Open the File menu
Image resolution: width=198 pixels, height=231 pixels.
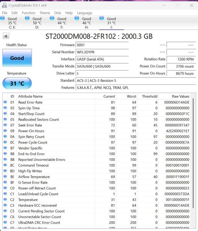(x=5, y=13)
